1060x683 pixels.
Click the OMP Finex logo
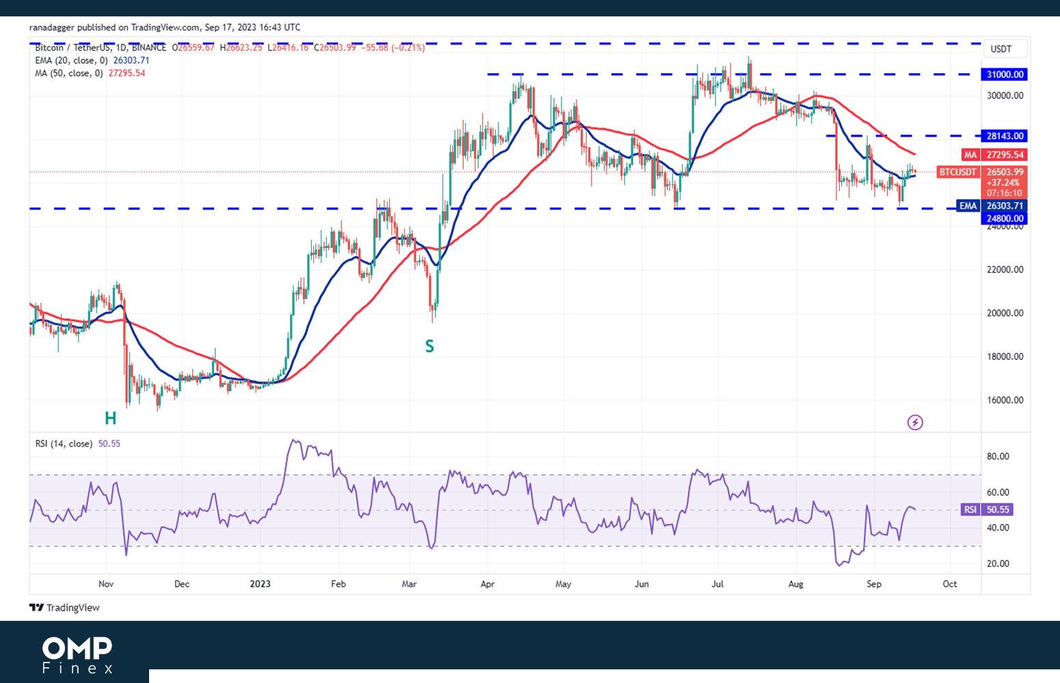[x=77, y=655]
